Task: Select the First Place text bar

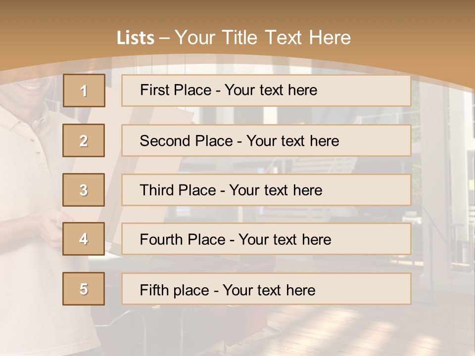Action: pos(266,90)
